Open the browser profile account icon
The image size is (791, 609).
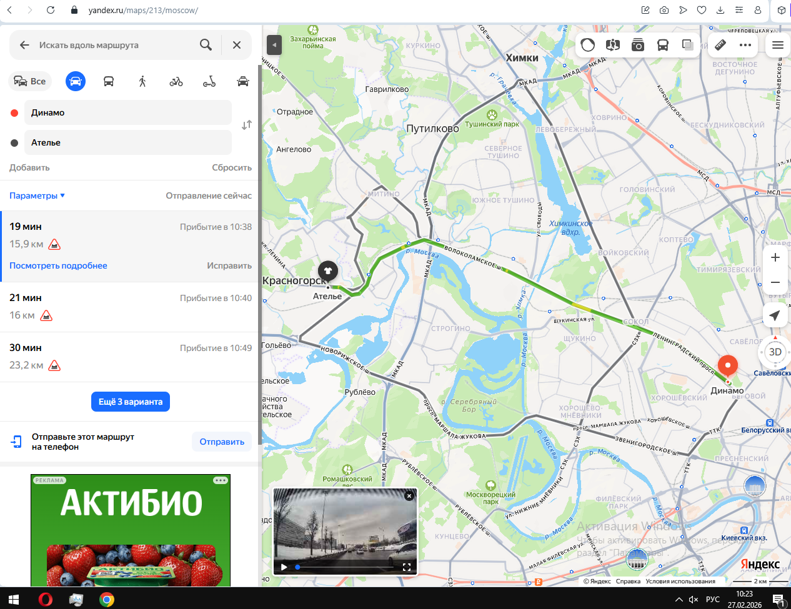point(758,10)
